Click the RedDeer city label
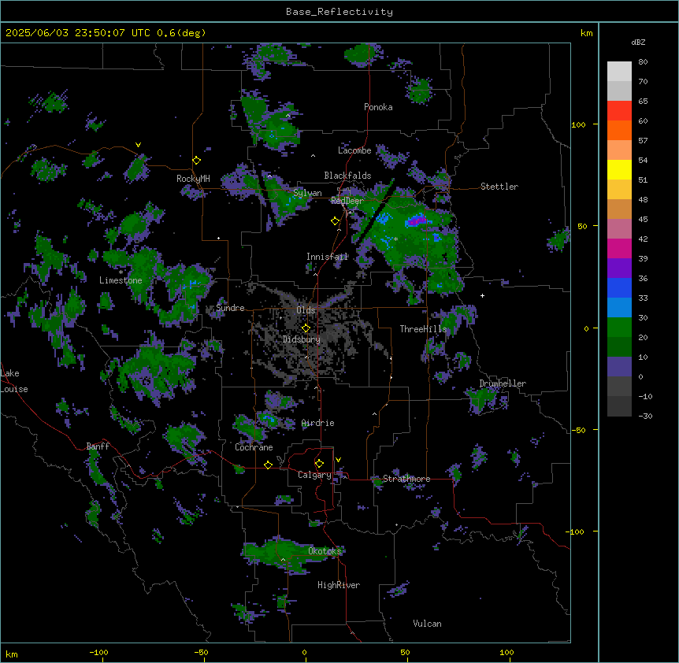Screen dimensions: 679x663 [347, 200]
